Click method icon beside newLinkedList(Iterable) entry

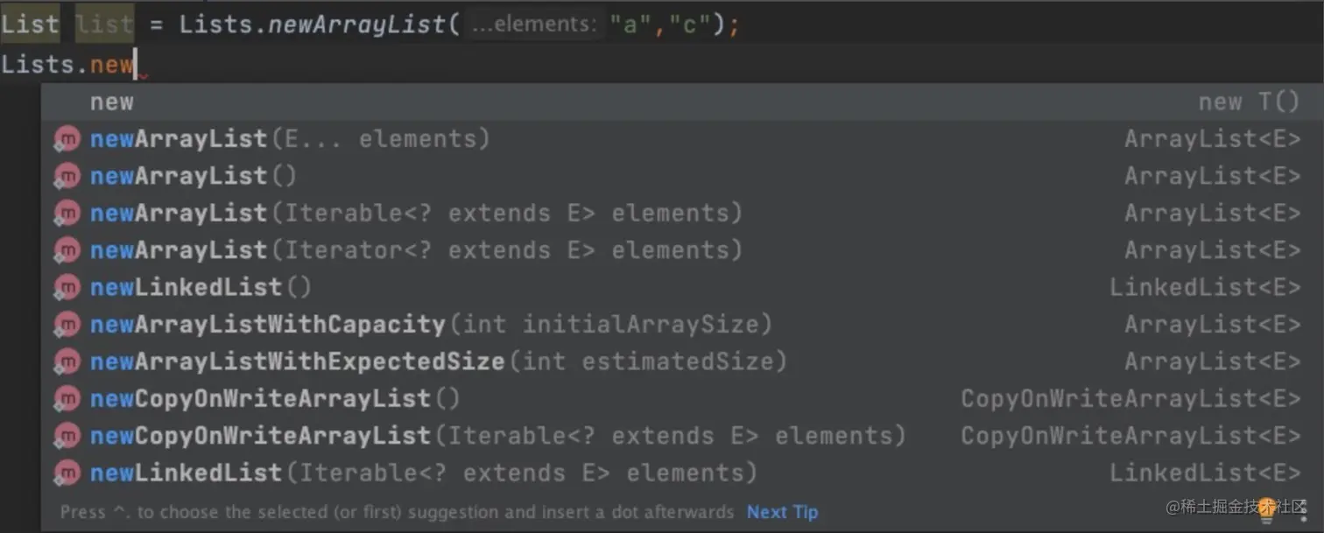coord(67,473)
